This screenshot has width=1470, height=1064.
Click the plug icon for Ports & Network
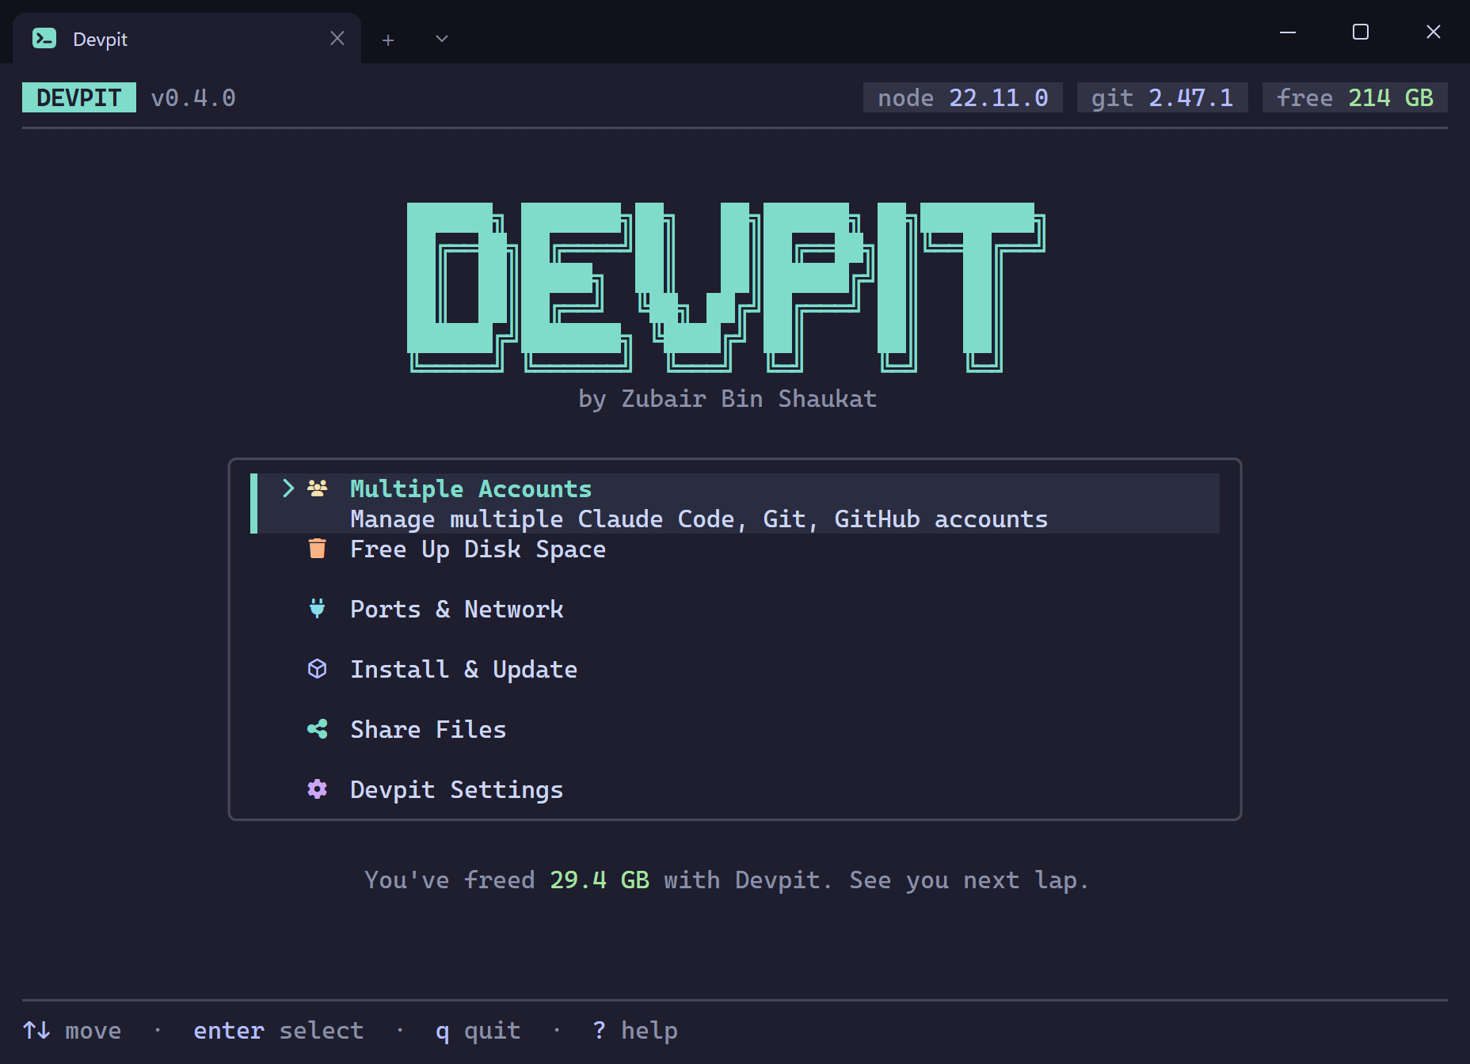tap(318, 609)
